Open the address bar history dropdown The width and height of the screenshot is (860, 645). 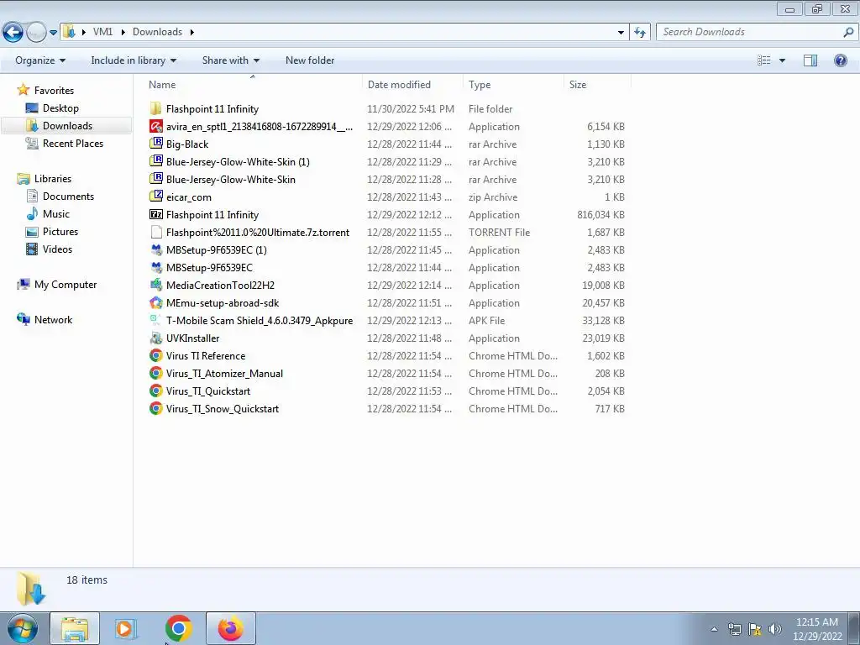621,33
